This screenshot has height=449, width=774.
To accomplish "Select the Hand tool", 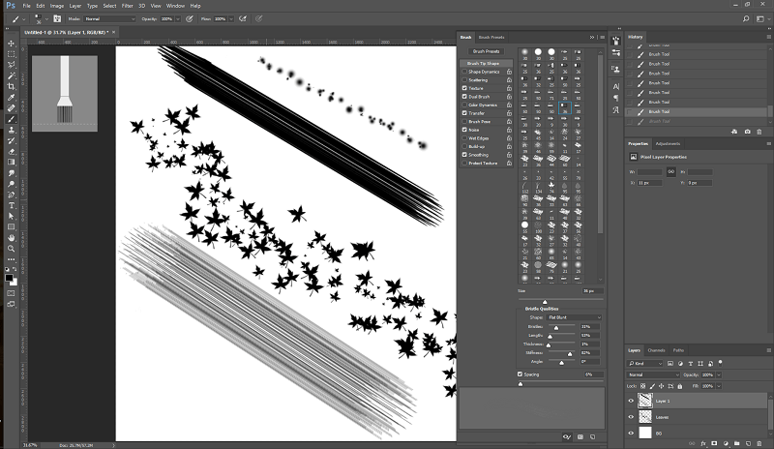I will [x=11, y=238].
